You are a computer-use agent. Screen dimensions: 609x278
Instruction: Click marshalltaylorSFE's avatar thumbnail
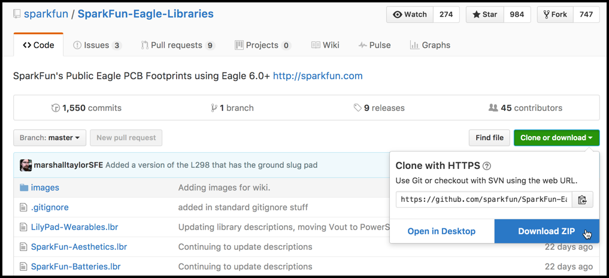click(x=26, y=165)
